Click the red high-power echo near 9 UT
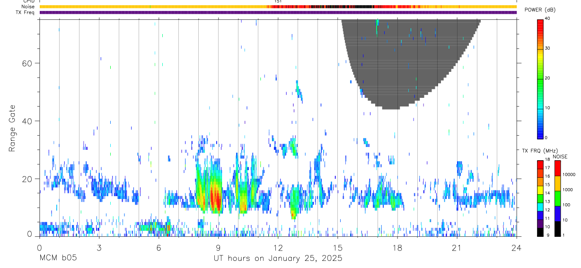The image size is (581, 268). pyautogui.click(x=216, y=198)
